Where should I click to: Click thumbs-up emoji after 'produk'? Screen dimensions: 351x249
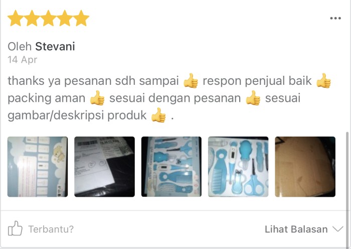pos(158,115)
